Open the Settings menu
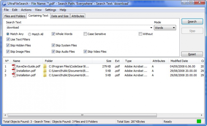Image resolution: width=207 pixels, height=126 pixels. pos(51,10)
